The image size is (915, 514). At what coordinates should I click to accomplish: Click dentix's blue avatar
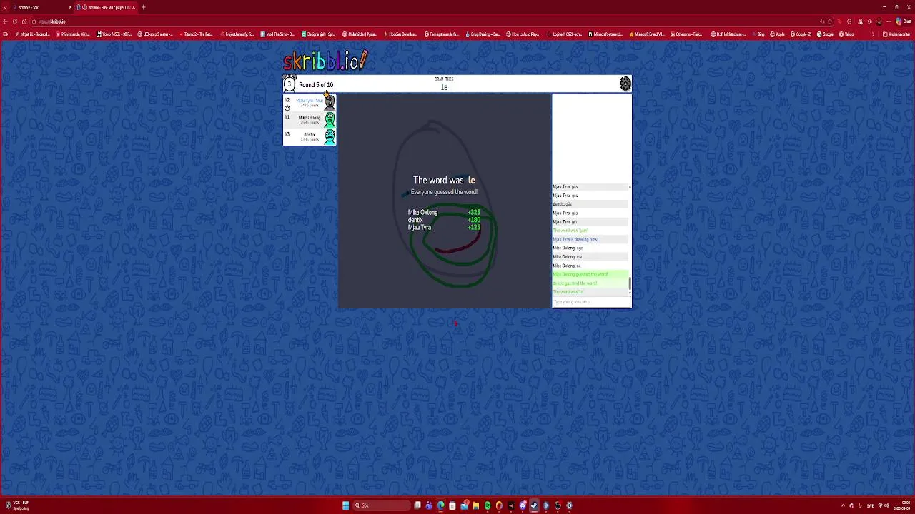click(330, 136)
